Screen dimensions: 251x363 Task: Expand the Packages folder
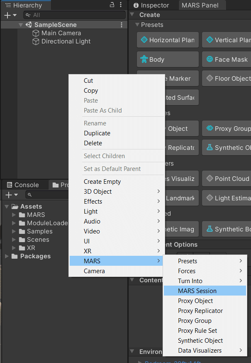click(7, 256)
